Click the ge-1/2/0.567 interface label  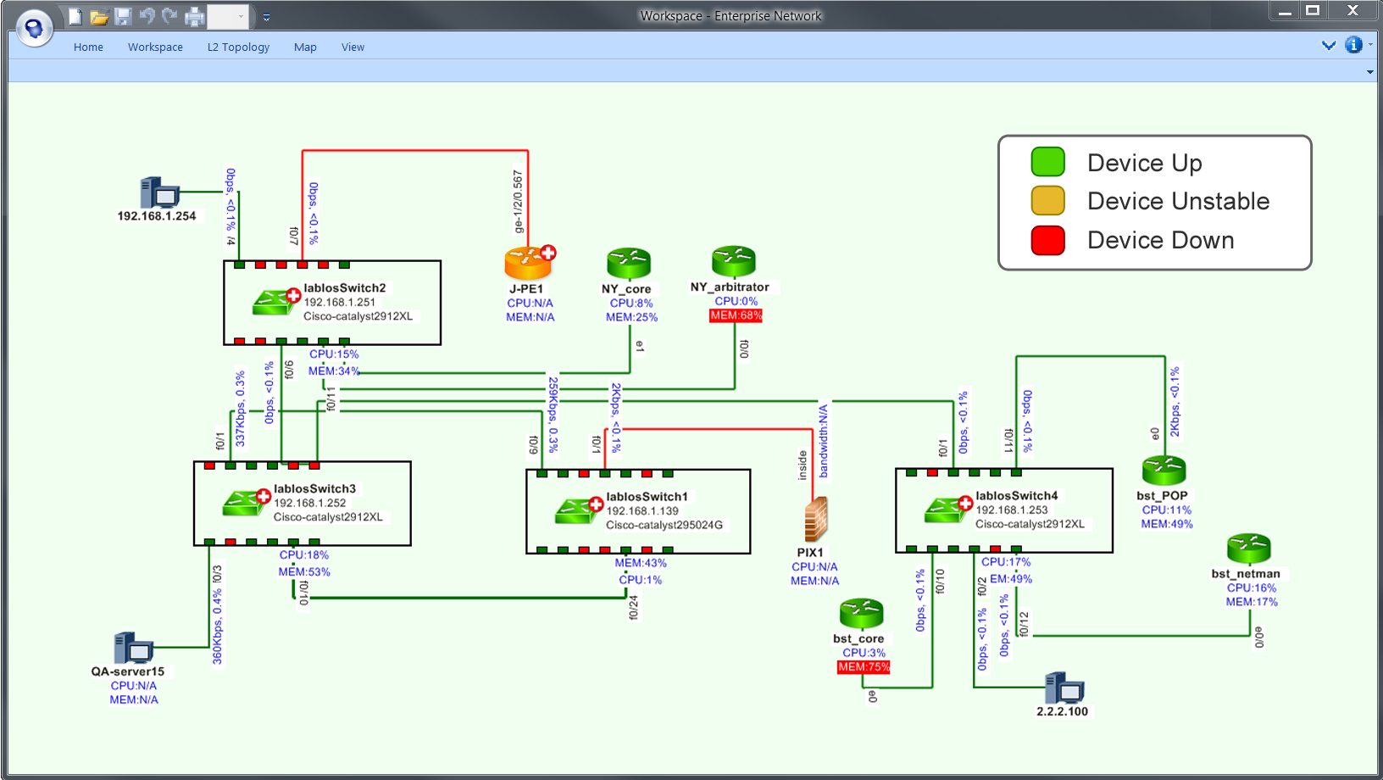pyautogui.click(x=518, y=201)
